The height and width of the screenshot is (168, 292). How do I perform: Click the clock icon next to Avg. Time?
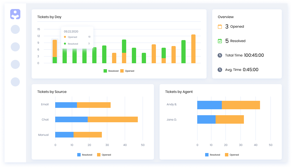click(x=220, y=70)
